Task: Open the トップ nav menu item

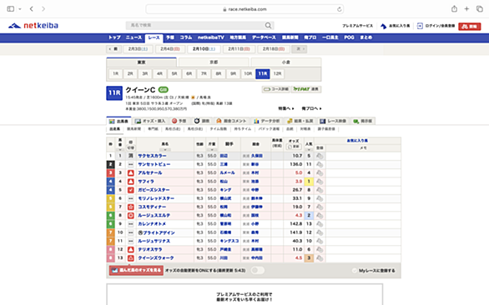Action: (114, 37)
